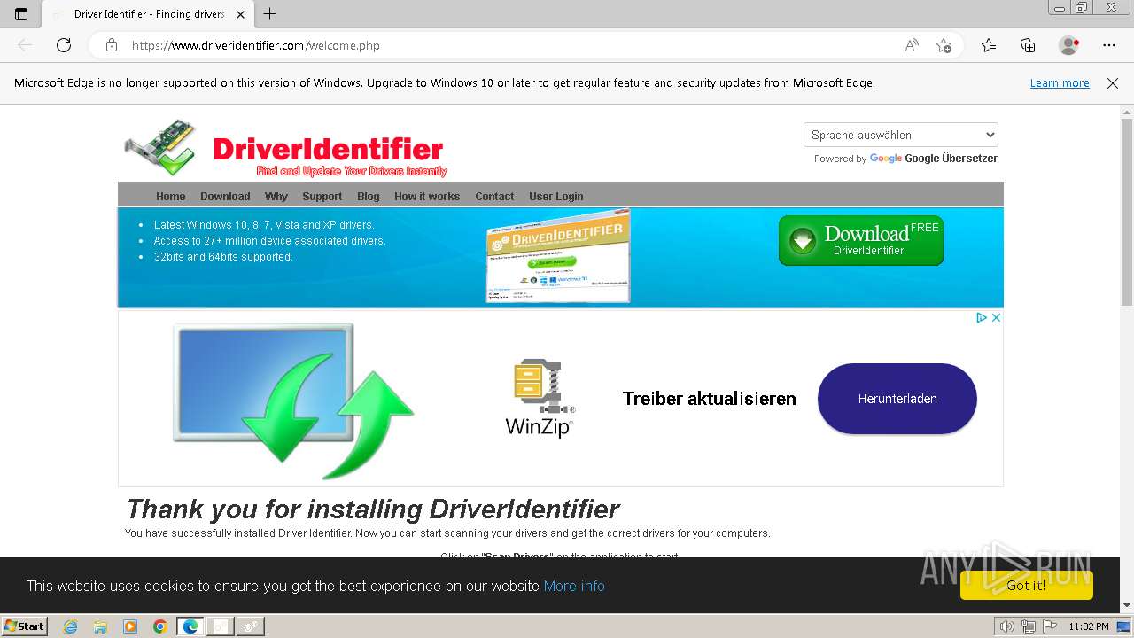Viewport: 1134px width, 638px height.
Task: Open the Sprache auswählen language dropdown
Action: click(901, 135)
